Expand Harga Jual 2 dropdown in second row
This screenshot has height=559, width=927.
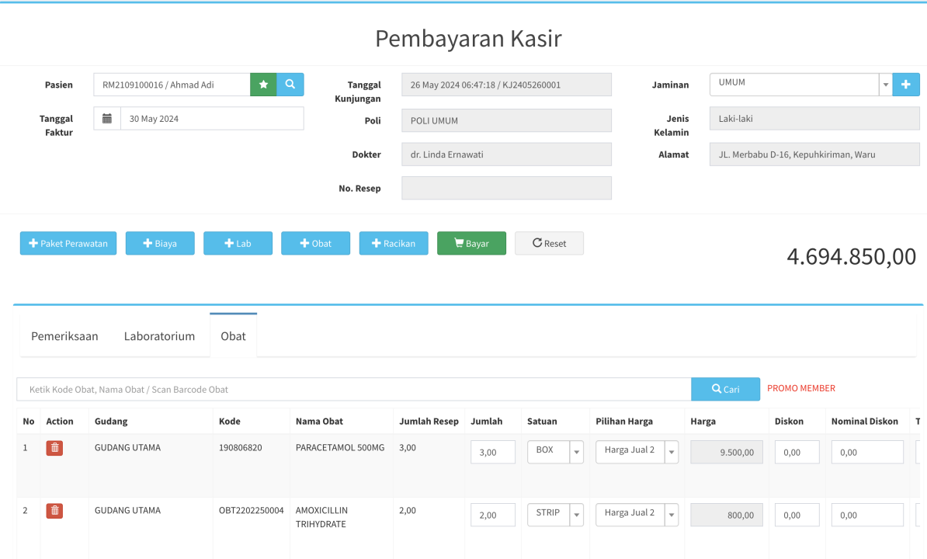click(x=671, y=515)
